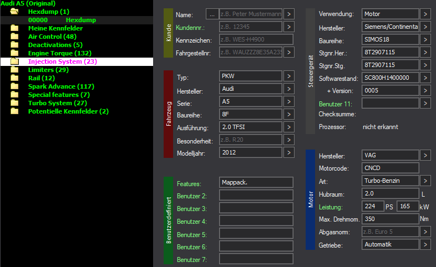Viewport: 436px width, 267px height.
Task: Open the arrow next to Siemens/Continental field
Action: [x=425, y=27]
